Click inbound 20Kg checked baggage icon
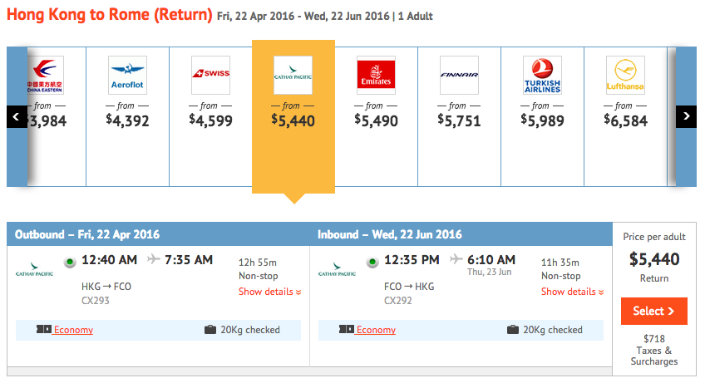The width and height of the screenshot is (705, 383). 513,330
